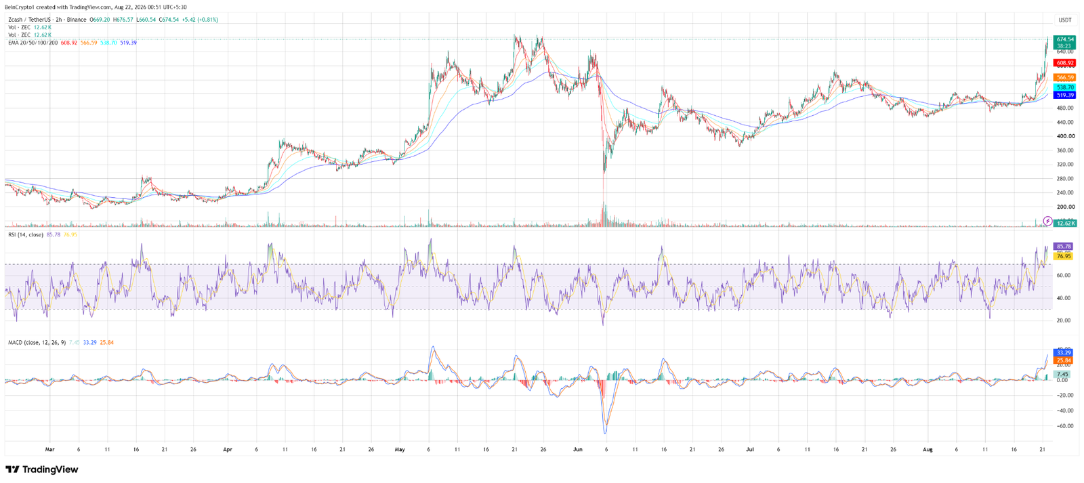Click the MACD (close, 12, 26, 9) label
Image resolution: width=1084 pixels, height=483 pixels.
37,343
